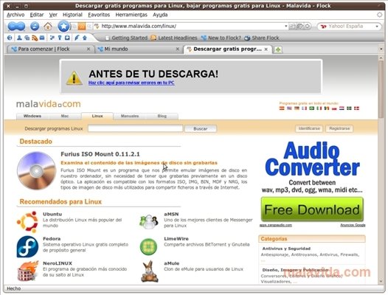This screenshot has width=388, height=295.
Task: Open the Ver menu
Action: (53, 15)
